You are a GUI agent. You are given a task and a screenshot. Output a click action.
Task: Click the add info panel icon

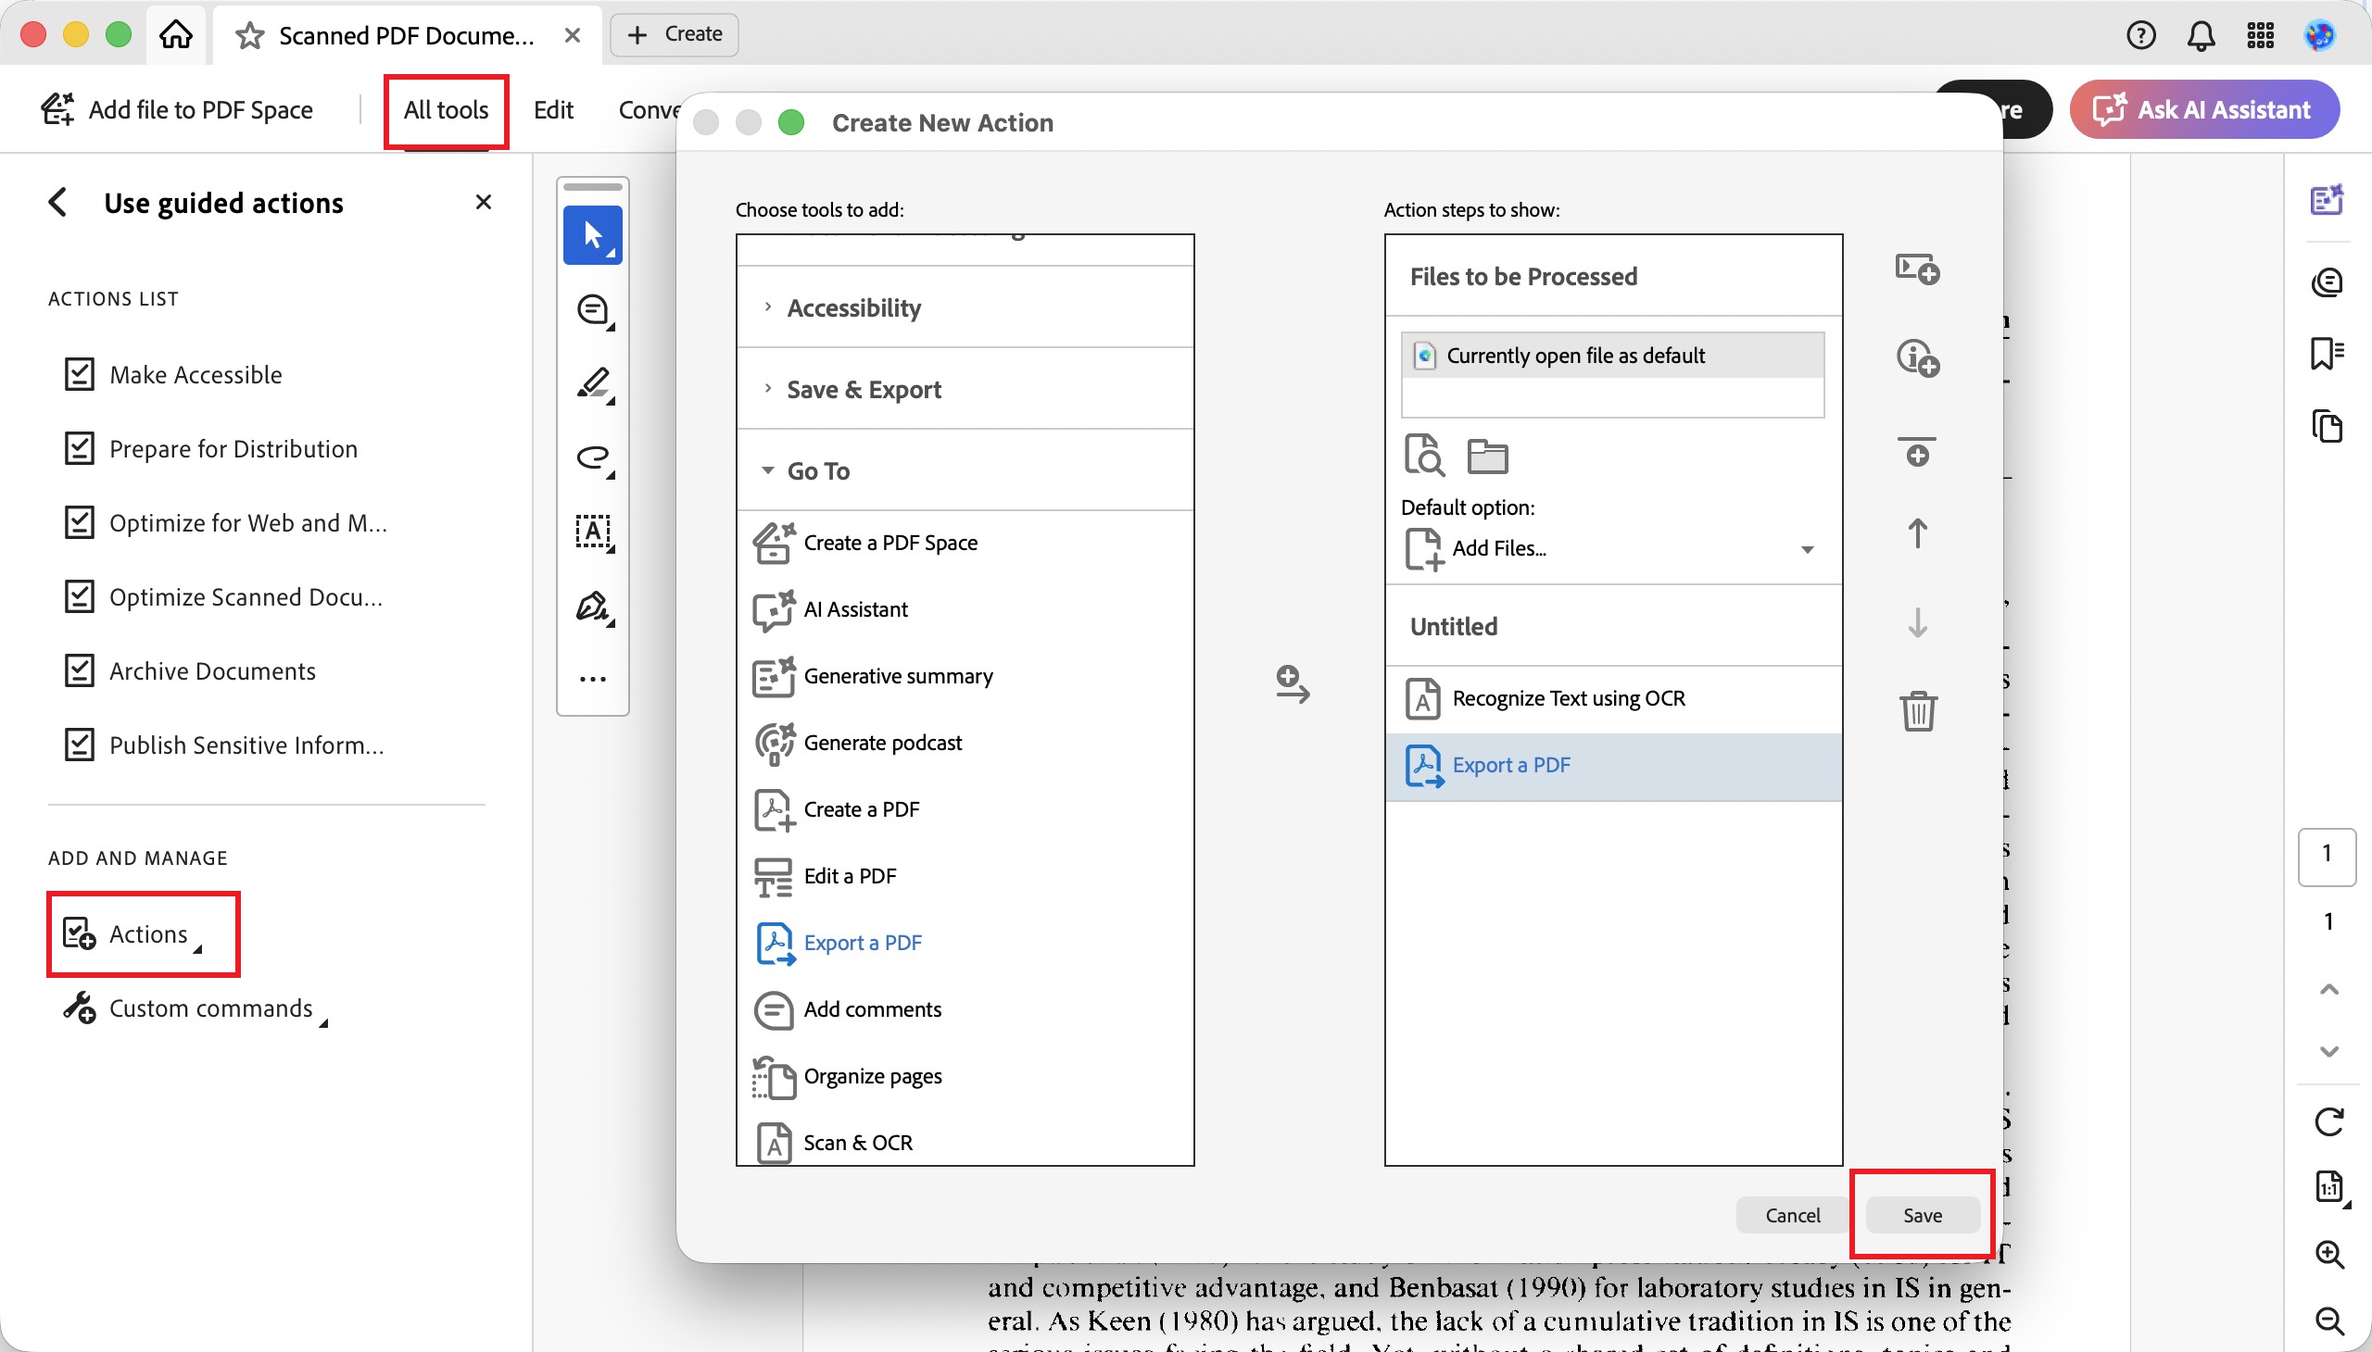coord(1917,357)
